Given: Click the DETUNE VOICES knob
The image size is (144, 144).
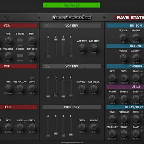Looking at the screenshot, I should tap(123, 58).
